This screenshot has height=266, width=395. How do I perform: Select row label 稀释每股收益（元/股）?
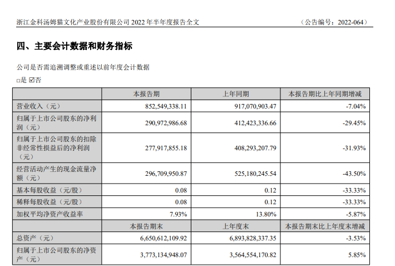pyautogui.click(x=50, y=202)
